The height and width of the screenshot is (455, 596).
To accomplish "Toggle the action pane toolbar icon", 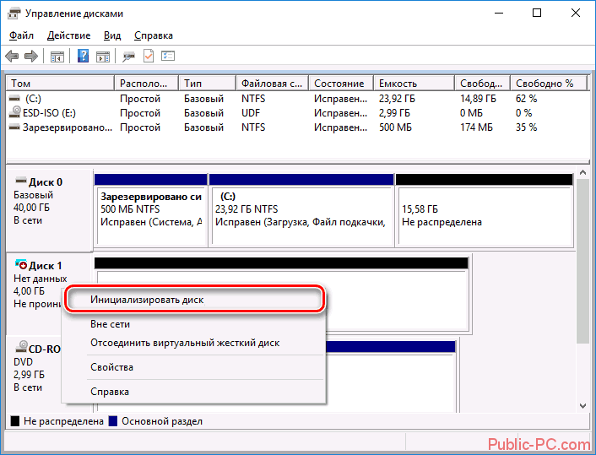I will pyautogui.click(x=103, y=57).
